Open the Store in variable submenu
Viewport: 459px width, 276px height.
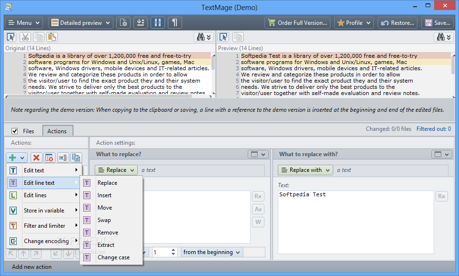[44, 210]
